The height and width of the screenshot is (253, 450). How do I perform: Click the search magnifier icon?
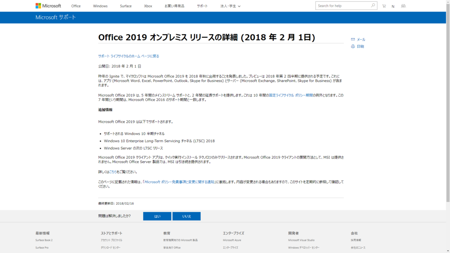[373, 6]
